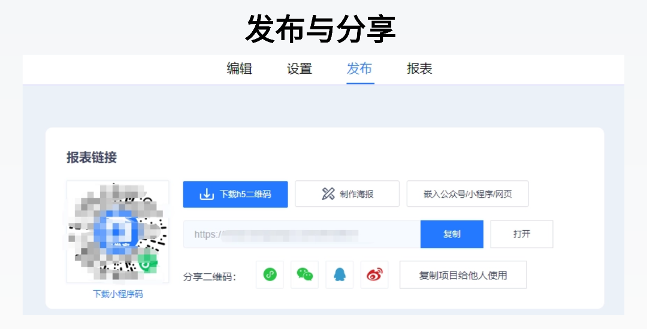Click the 下载h5二维码 button
Screen dimensions: 647x329
pos(235,194)
